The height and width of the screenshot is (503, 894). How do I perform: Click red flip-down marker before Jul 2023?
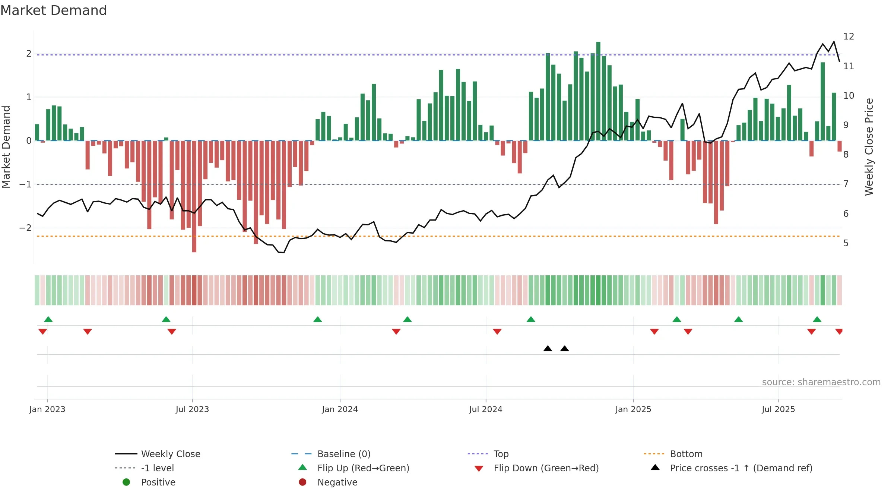point(172,332)
